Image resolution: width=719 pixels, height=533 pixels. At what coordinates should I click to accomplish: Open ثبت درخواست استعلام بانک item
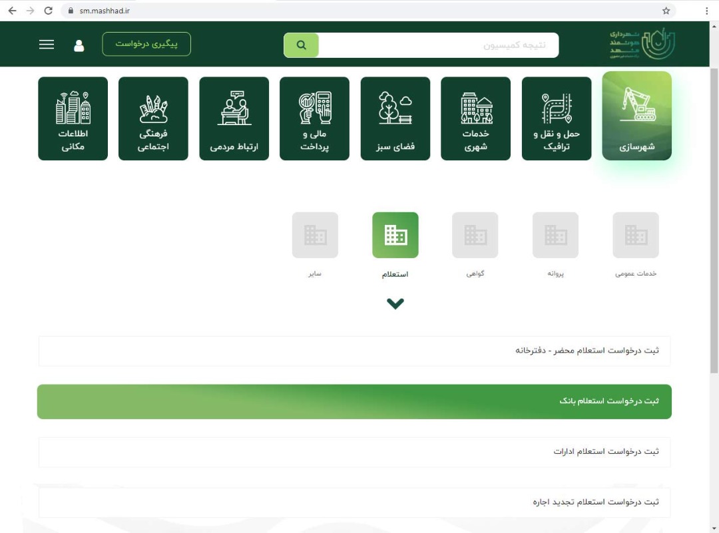[354, 401]
